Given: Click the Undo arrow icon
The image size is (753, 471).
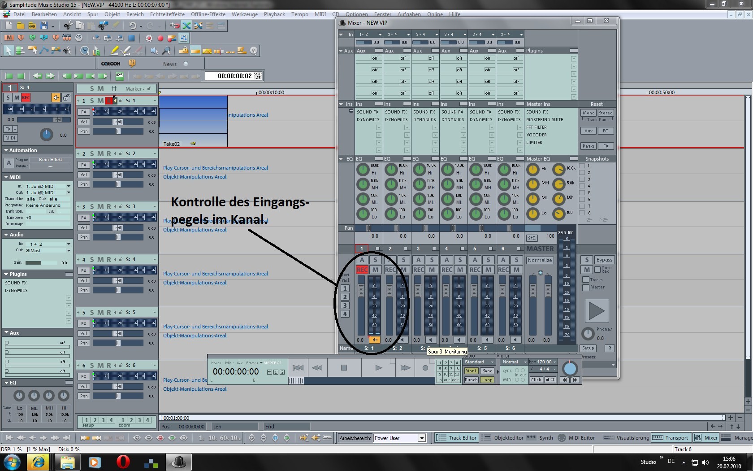Looking at the screenshot, I should click(x=133, y=26).
